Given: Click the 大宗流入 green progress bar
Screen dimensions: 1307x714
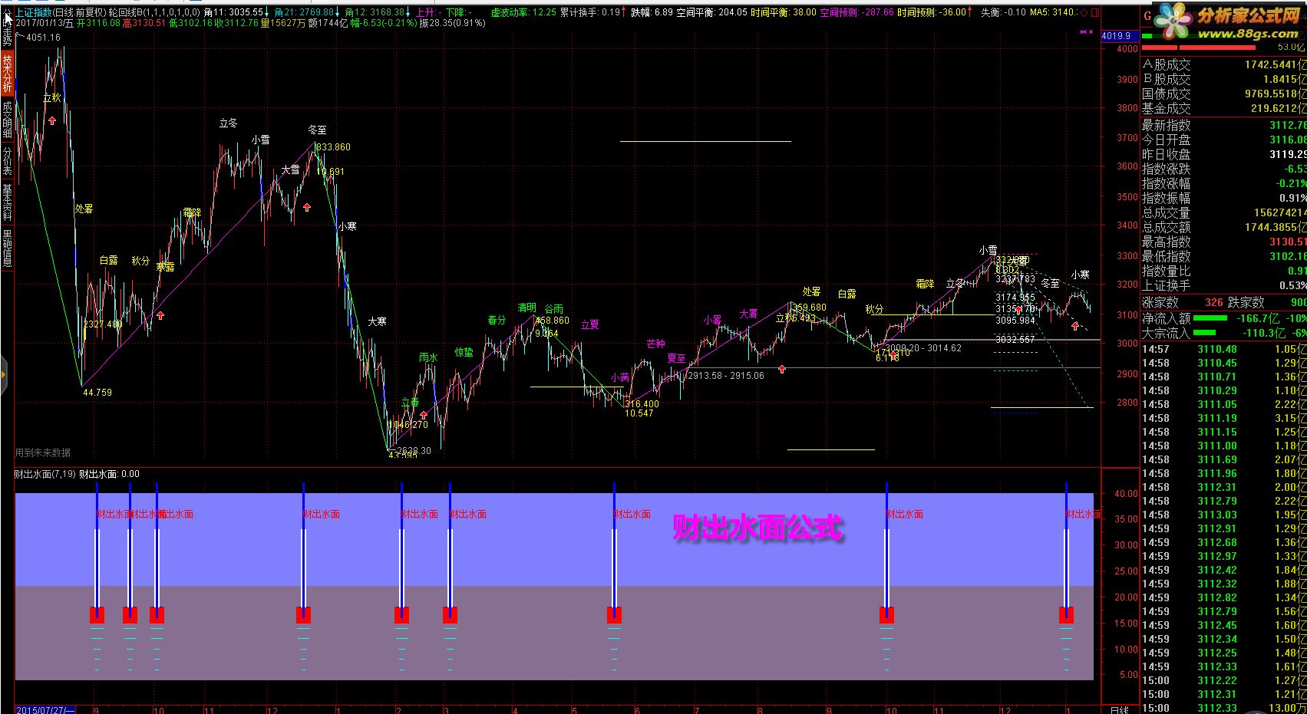Looking at the screenshot, I should [x=1205, y=333].
